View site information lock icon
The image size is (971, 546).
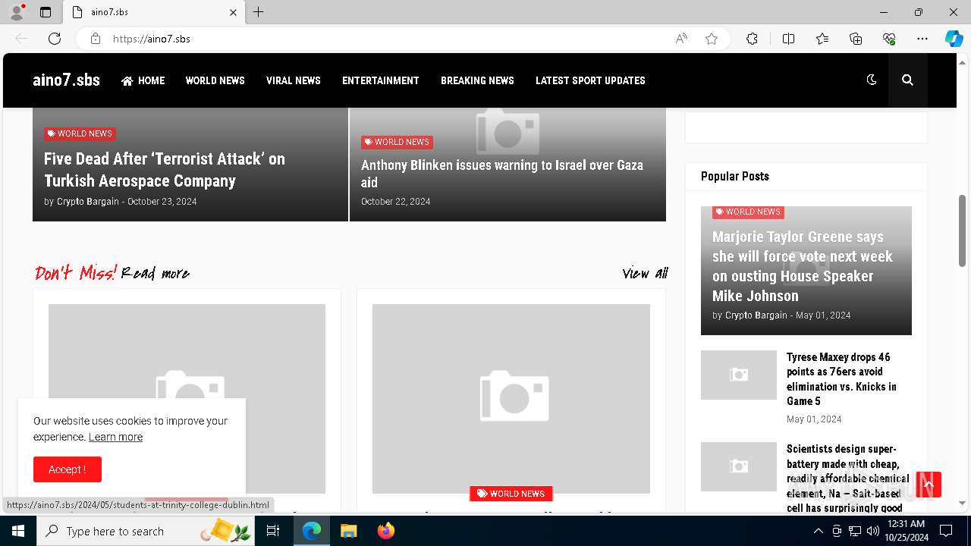[96, 39]
